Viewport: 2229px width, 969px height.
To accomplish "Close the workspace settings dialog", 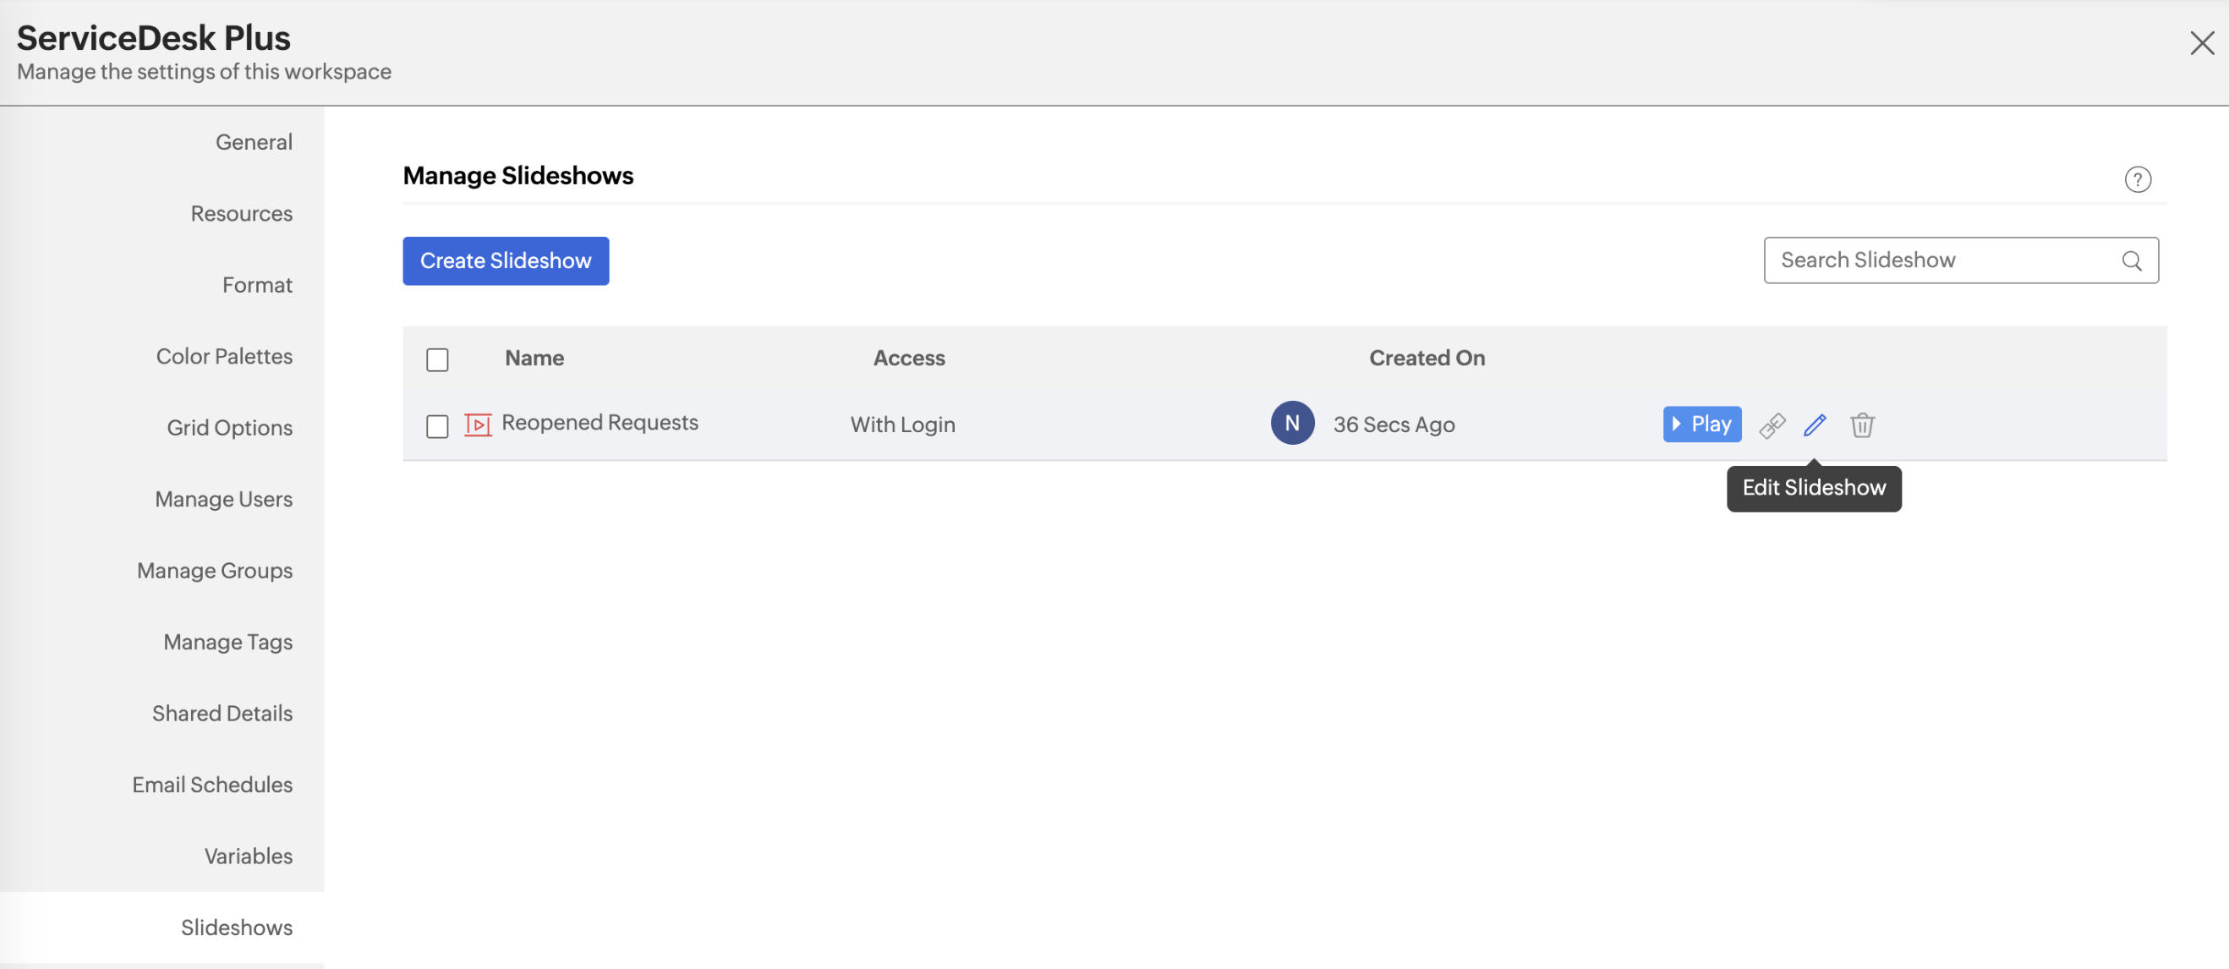I will point(2201,42).
